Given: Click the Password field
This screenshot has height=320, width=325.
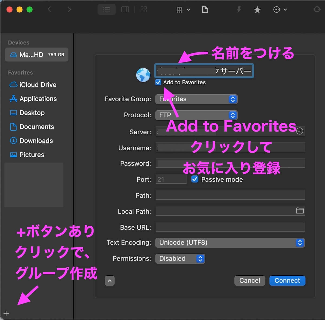Looking at the screenshot, I should tap(230, 163).
